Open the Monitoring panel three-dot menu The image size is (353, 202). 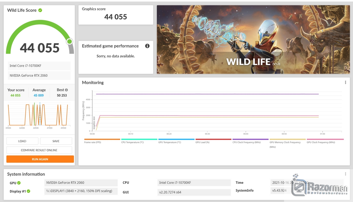(x=345, y=82)
